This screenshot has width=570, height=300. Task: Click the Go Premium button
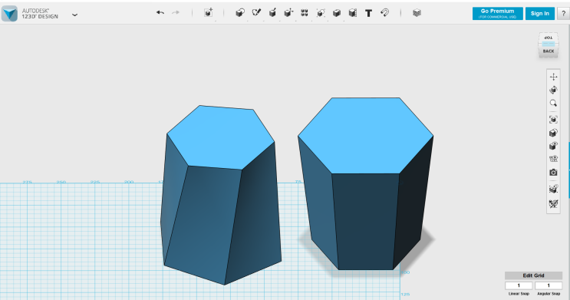pos(498,14)
